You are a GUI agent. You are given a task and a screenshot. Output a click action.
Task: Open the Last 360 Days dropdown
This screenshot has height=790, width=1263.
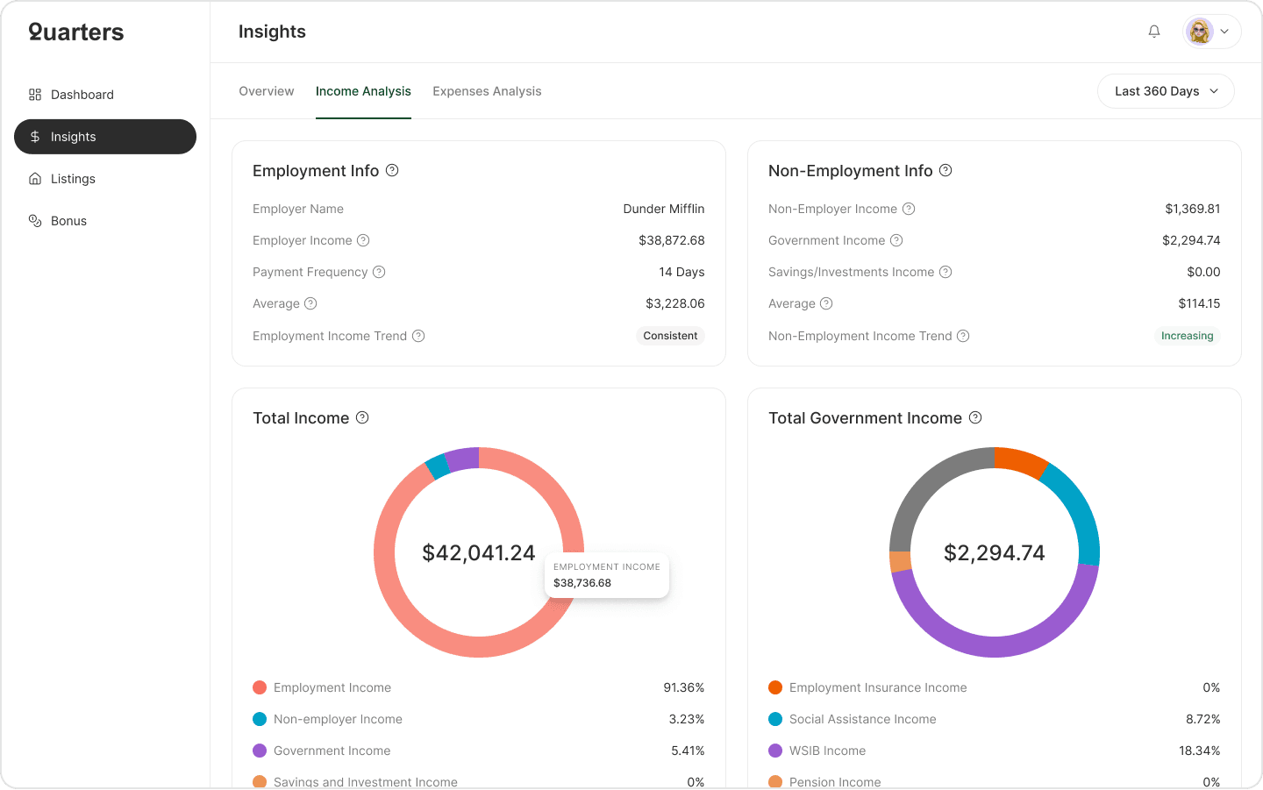pyautogui.click(x=1166, y=91)
